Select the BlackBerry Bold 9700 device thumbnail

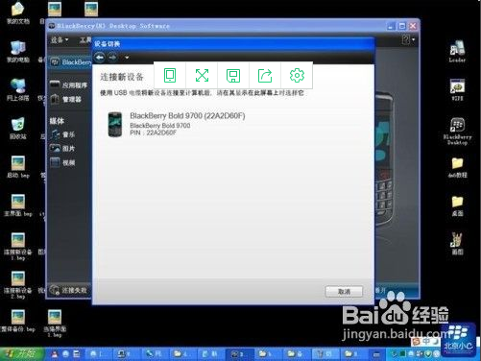click(x=115, y=125)
